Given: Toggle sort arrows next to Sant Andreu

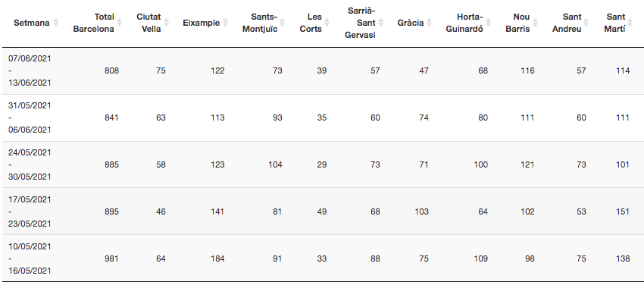Looking at the screenshot, I should point(587,23).
